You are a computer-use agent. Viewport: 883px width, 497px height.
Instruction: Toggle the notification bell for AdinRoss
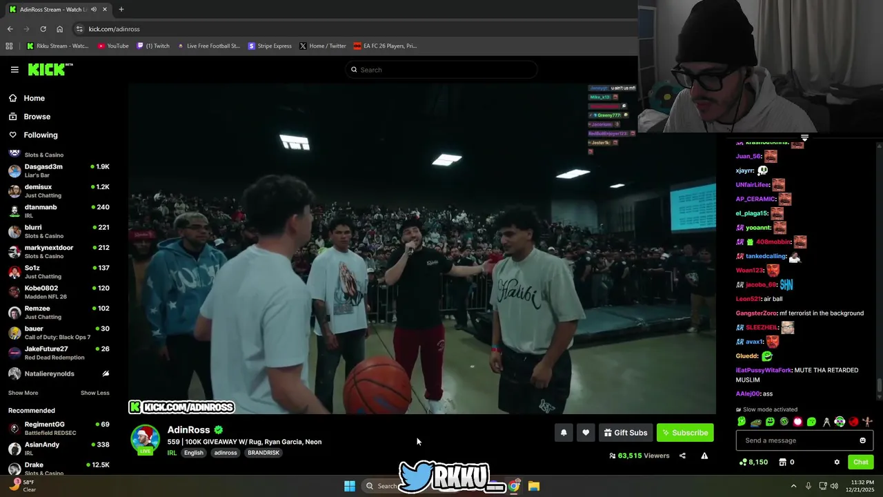(x=564, y=433)
